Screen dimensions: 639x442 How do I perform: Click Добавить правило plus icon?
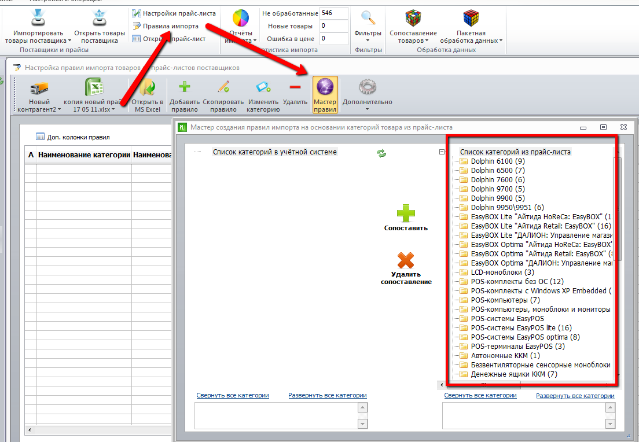(185, 87)
